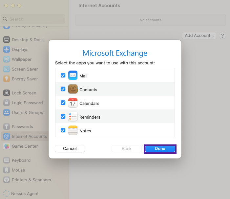Open Lock Screen settings icon
The width and height of the screenshot is (230, 199).
(x=7, y=93)
